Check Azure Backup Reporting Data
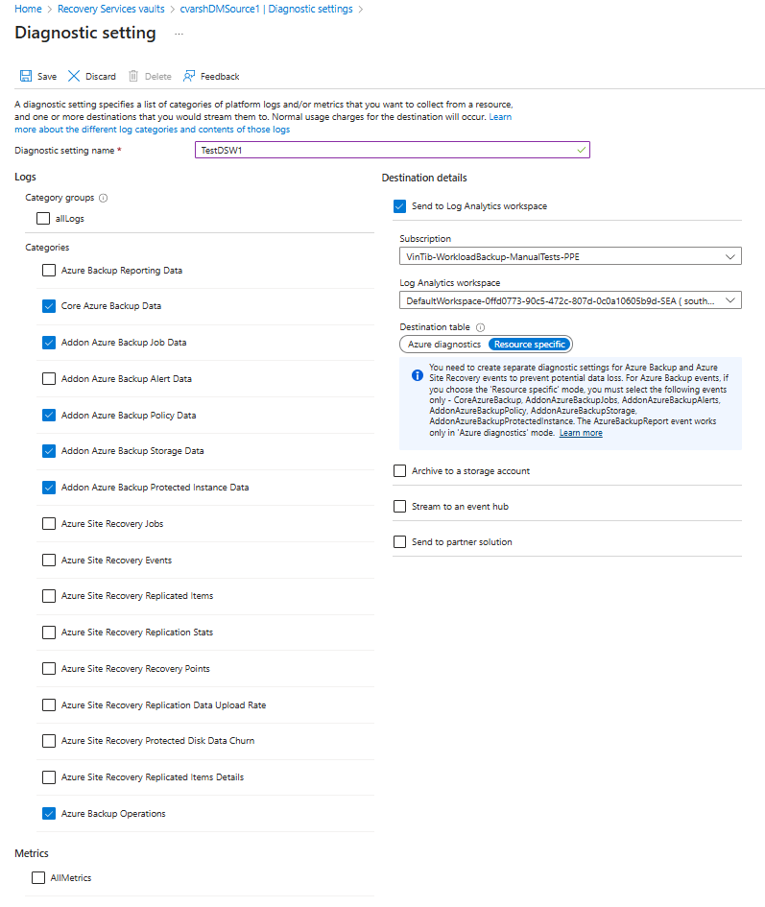 coord(49,271)
